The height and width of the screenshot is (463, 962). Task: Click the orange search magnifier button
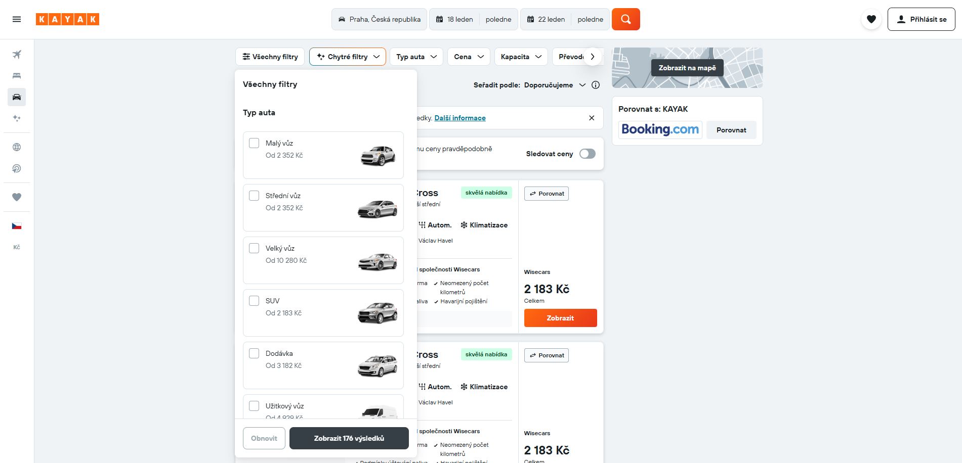tap(625, 19)
